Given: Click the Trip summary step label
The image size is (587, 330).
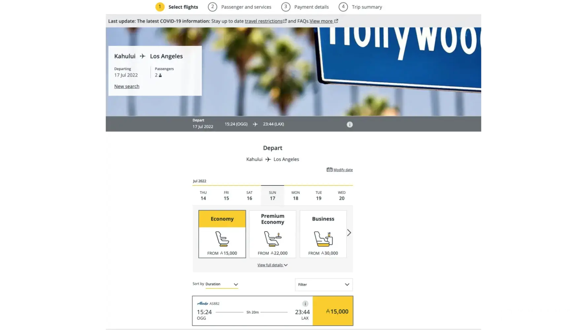Looking at the screenshot, I should click(367, 7).
